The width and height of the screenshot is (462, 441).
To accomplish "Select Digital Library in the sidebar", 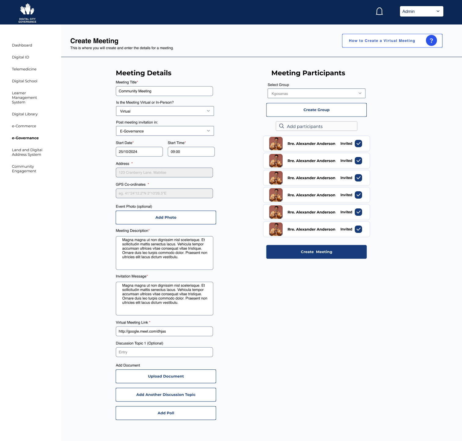I will click(25, 114).
